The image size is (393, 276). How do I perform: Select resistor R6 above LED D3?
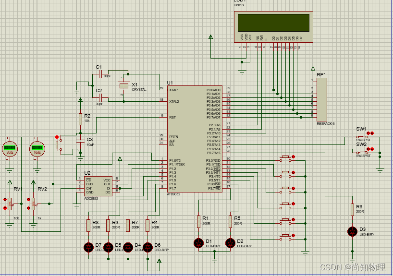point(352,210)
